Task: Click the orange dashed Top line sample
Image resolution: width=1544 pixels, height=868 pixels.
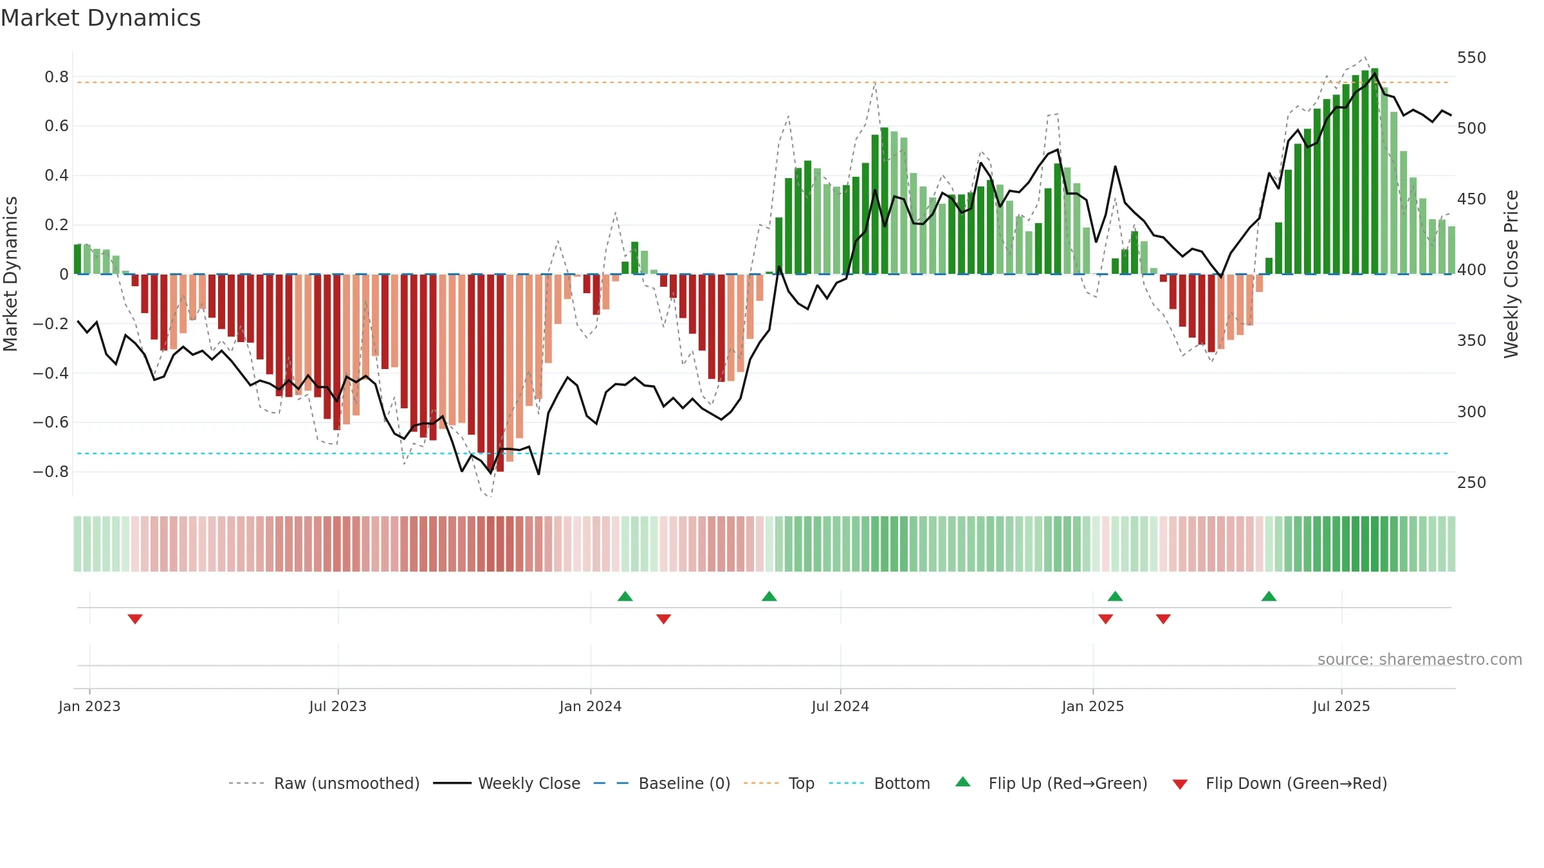Action: coord(761,784)
